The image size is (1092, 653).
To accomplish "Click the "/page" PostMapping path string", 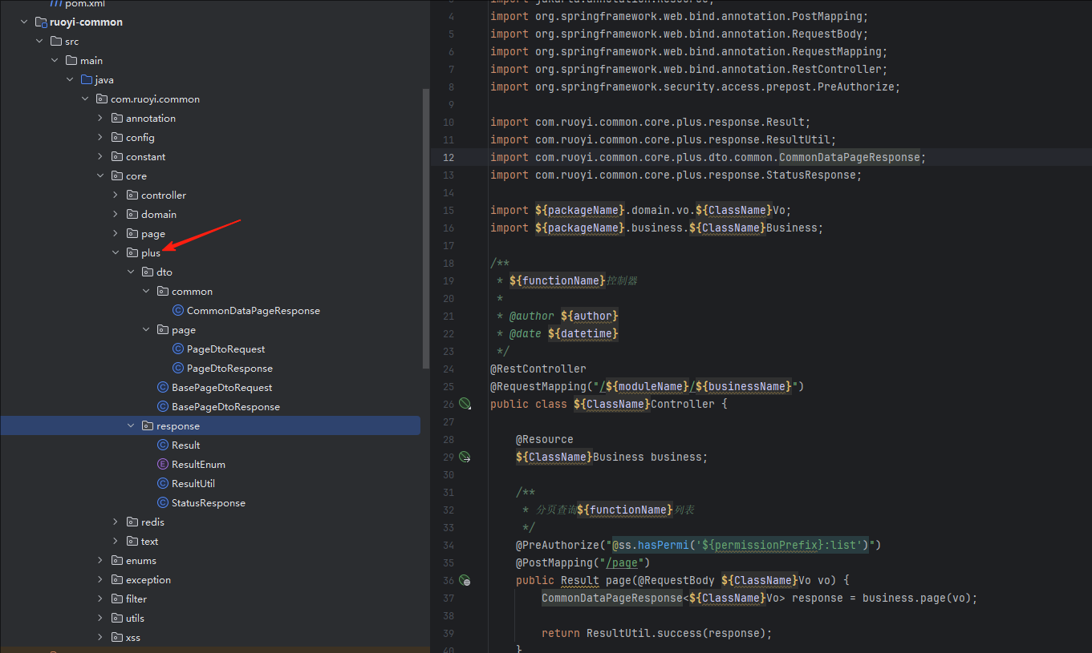I will [627, 562].
